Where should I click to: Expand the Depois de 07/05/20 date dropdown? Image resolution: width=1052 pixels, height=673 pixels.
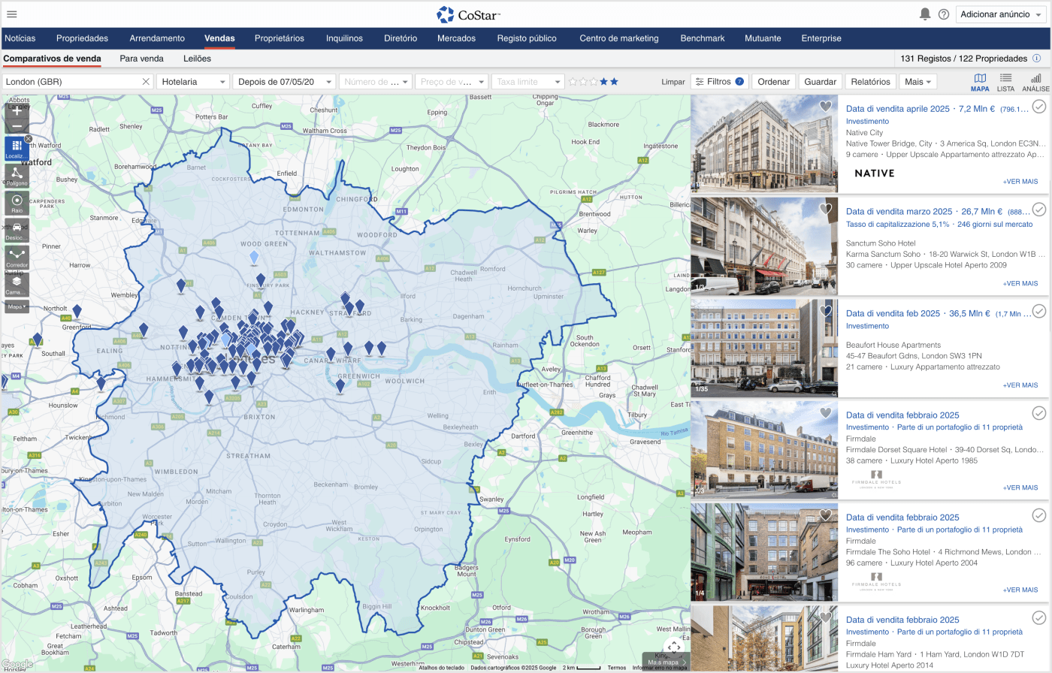283,82
